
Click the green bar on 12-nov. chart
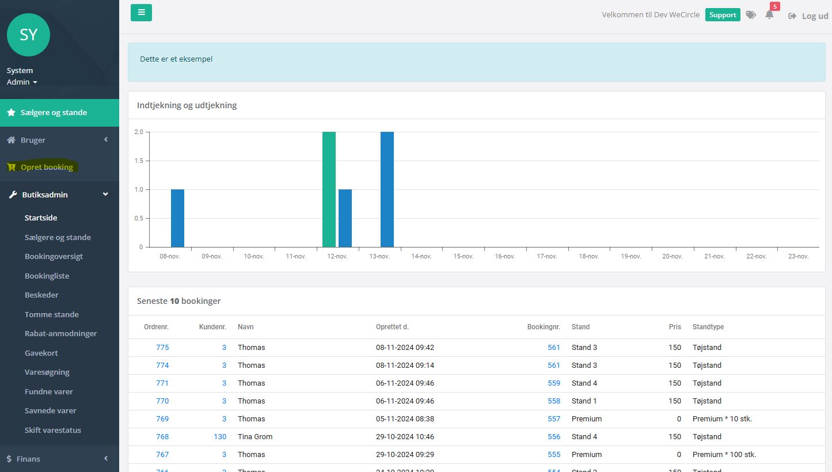click(329, 189)
